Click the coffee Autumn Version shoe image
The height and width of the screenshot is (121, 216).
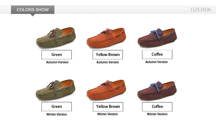tap(157, 38)
